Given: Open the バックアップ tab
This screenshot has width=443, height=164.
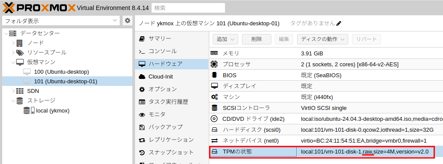Looking at the screenshot, I should [x=172, y=127].
